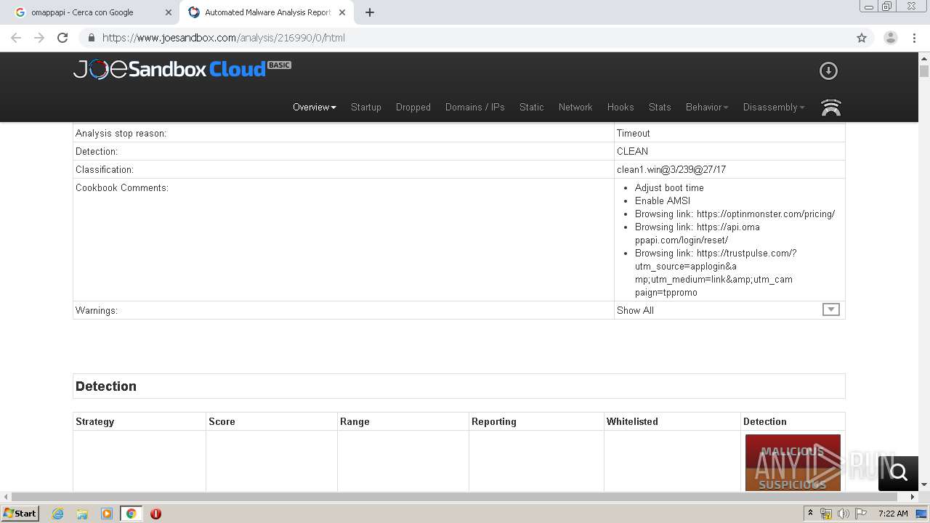The image size is (930, 523).
Task: Go to the Network section
Action: click(575, 107)
